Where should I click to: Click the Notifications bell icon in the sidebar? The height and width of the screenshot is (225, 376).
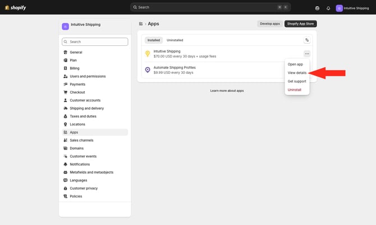pos(65,164)
